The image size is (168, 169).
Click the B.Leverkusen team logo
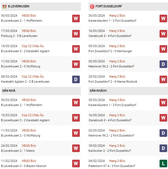pos(5,6)
